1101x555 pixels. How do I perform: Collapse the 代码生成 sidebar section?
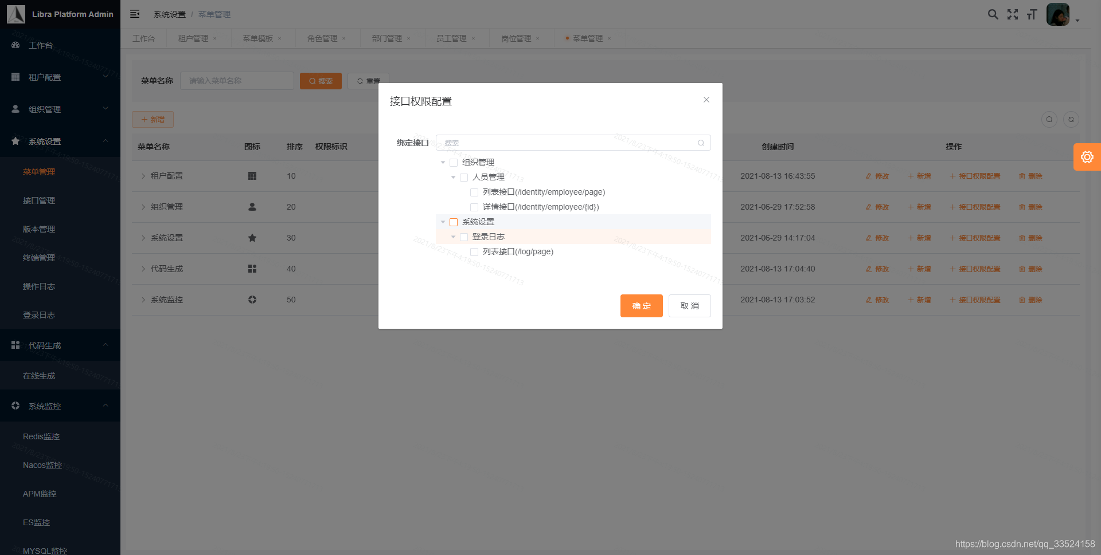coord(105,344)
